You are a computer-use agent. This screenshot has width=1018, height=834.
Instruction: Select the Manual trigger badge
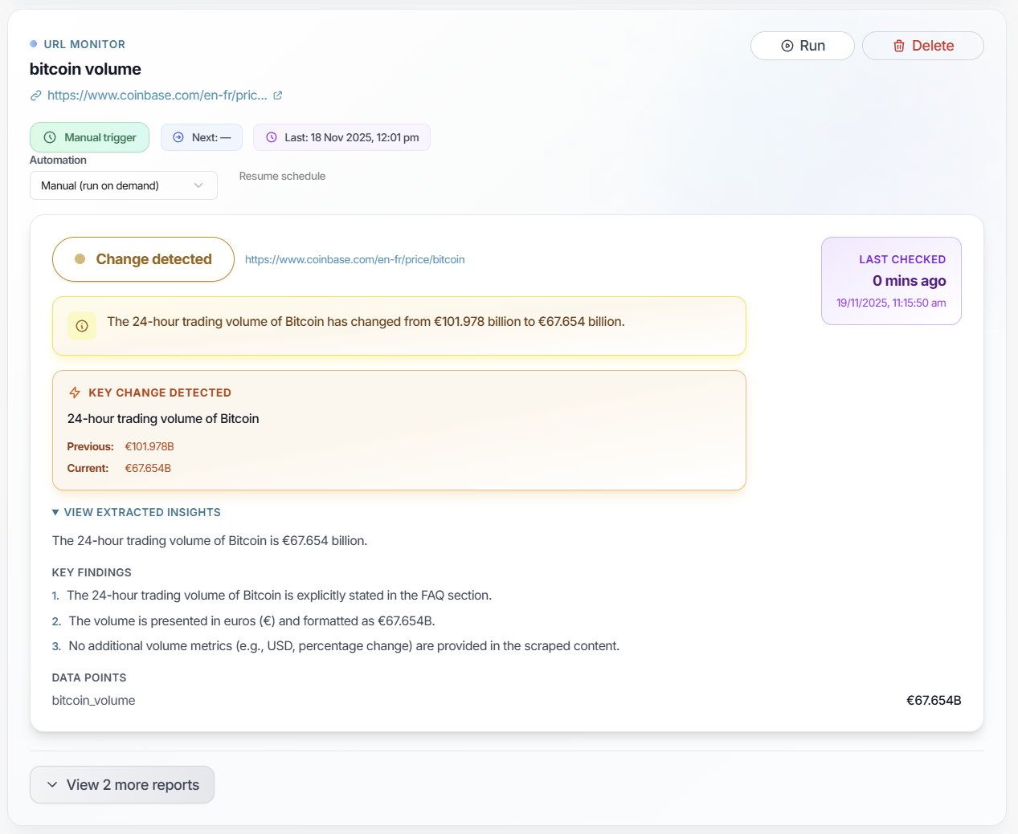(x=89, y=136)
